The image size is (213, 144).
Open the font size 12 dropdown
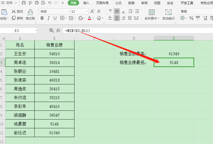tap(87, 12)
